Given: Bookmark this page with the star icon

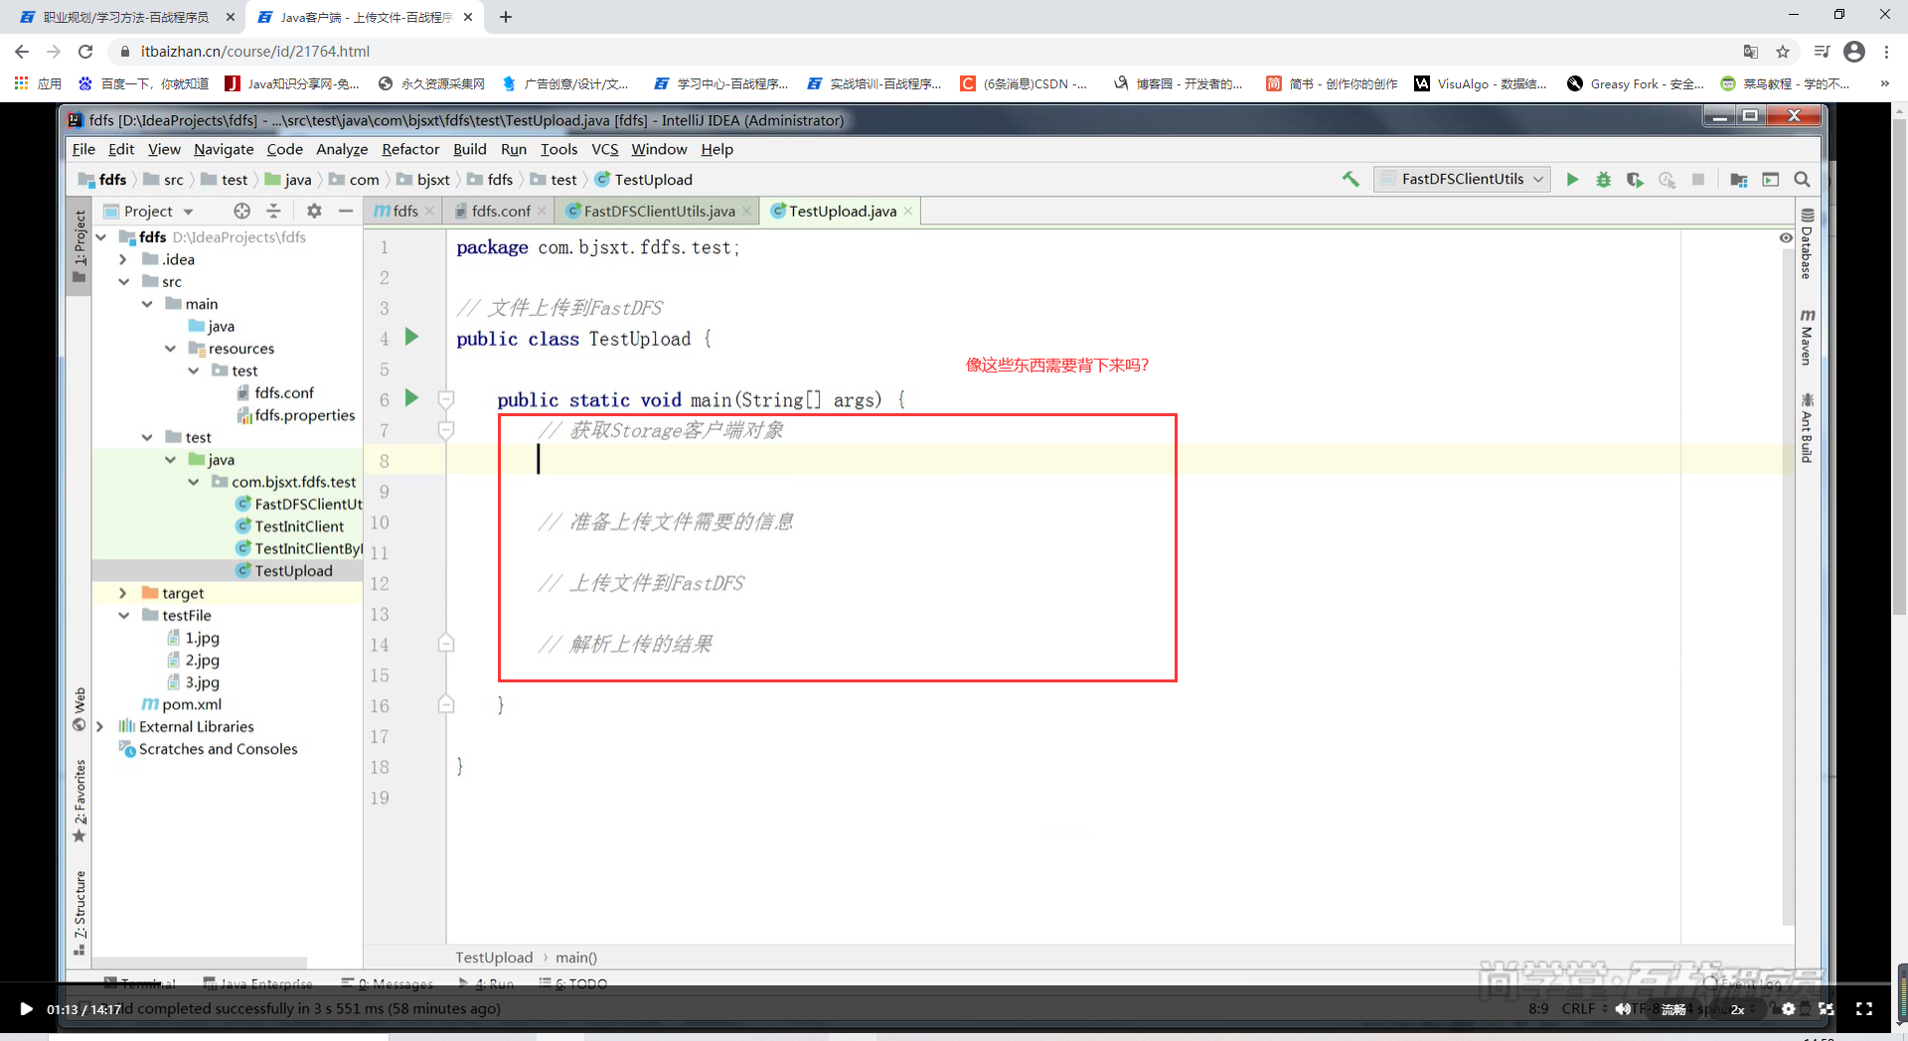Looking at the screenshot, I should pyautogui.click(x=1783, y=52).
